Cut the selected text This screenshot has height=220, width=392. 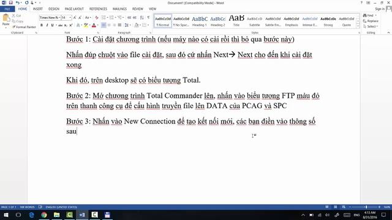tap(17, 16)
